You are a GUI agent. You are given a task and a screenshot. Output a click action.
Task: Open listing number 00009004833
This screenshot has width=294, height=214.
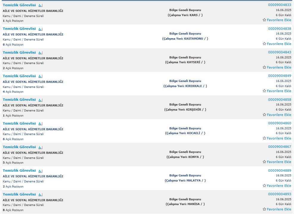click(279, 5)
